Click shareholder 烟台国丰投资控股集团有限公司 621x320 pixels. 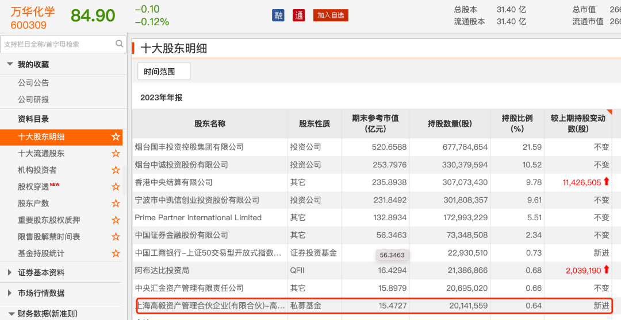(x=189, y=147)
